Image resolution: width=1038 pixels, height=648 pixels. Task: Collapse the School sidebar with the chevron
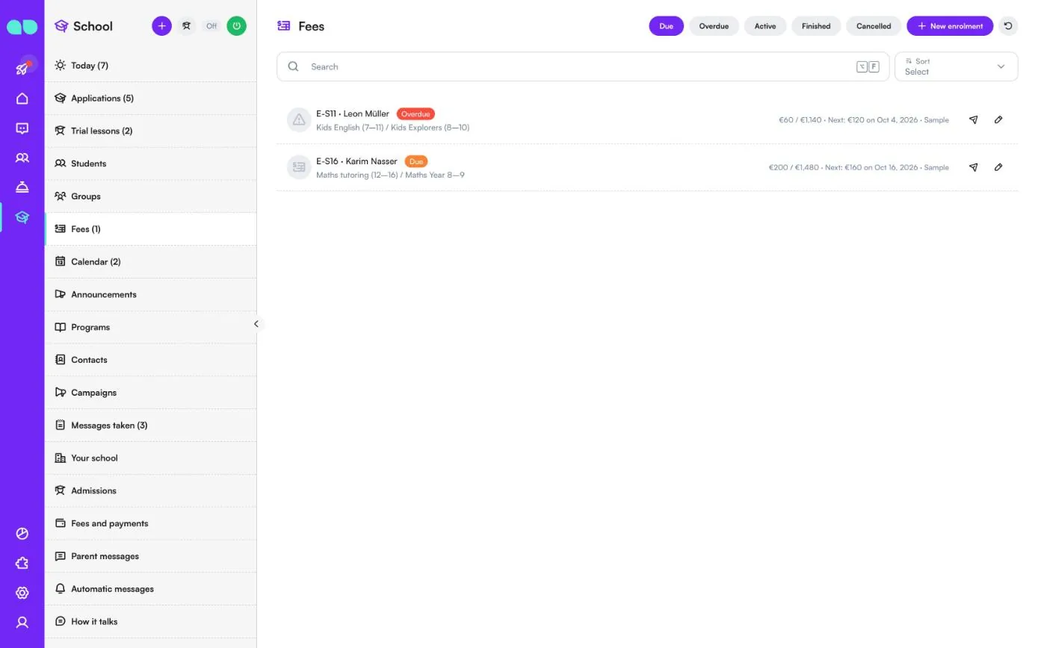coord(256,324)
